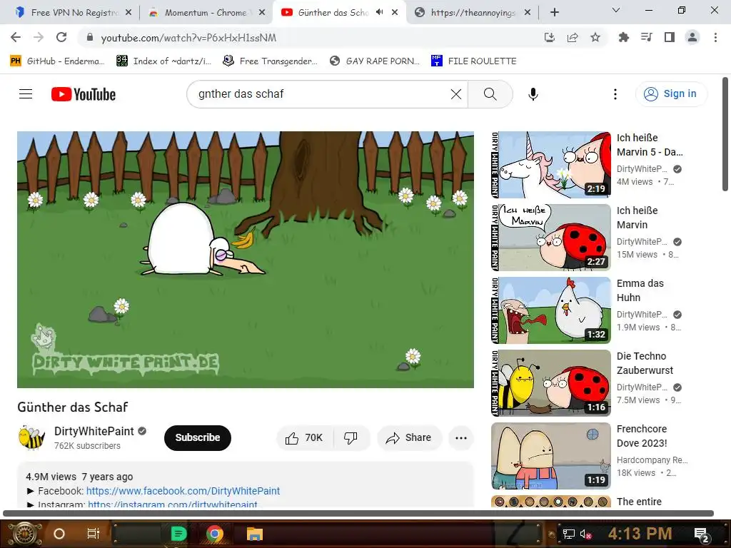This screenshot has width=731, height=548.
Task: Click the address bar URL
Action: tap(188, 38)
